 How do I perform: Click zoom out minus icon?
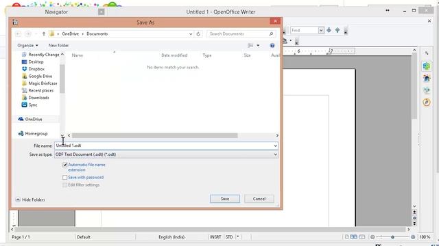coord(372,237)
